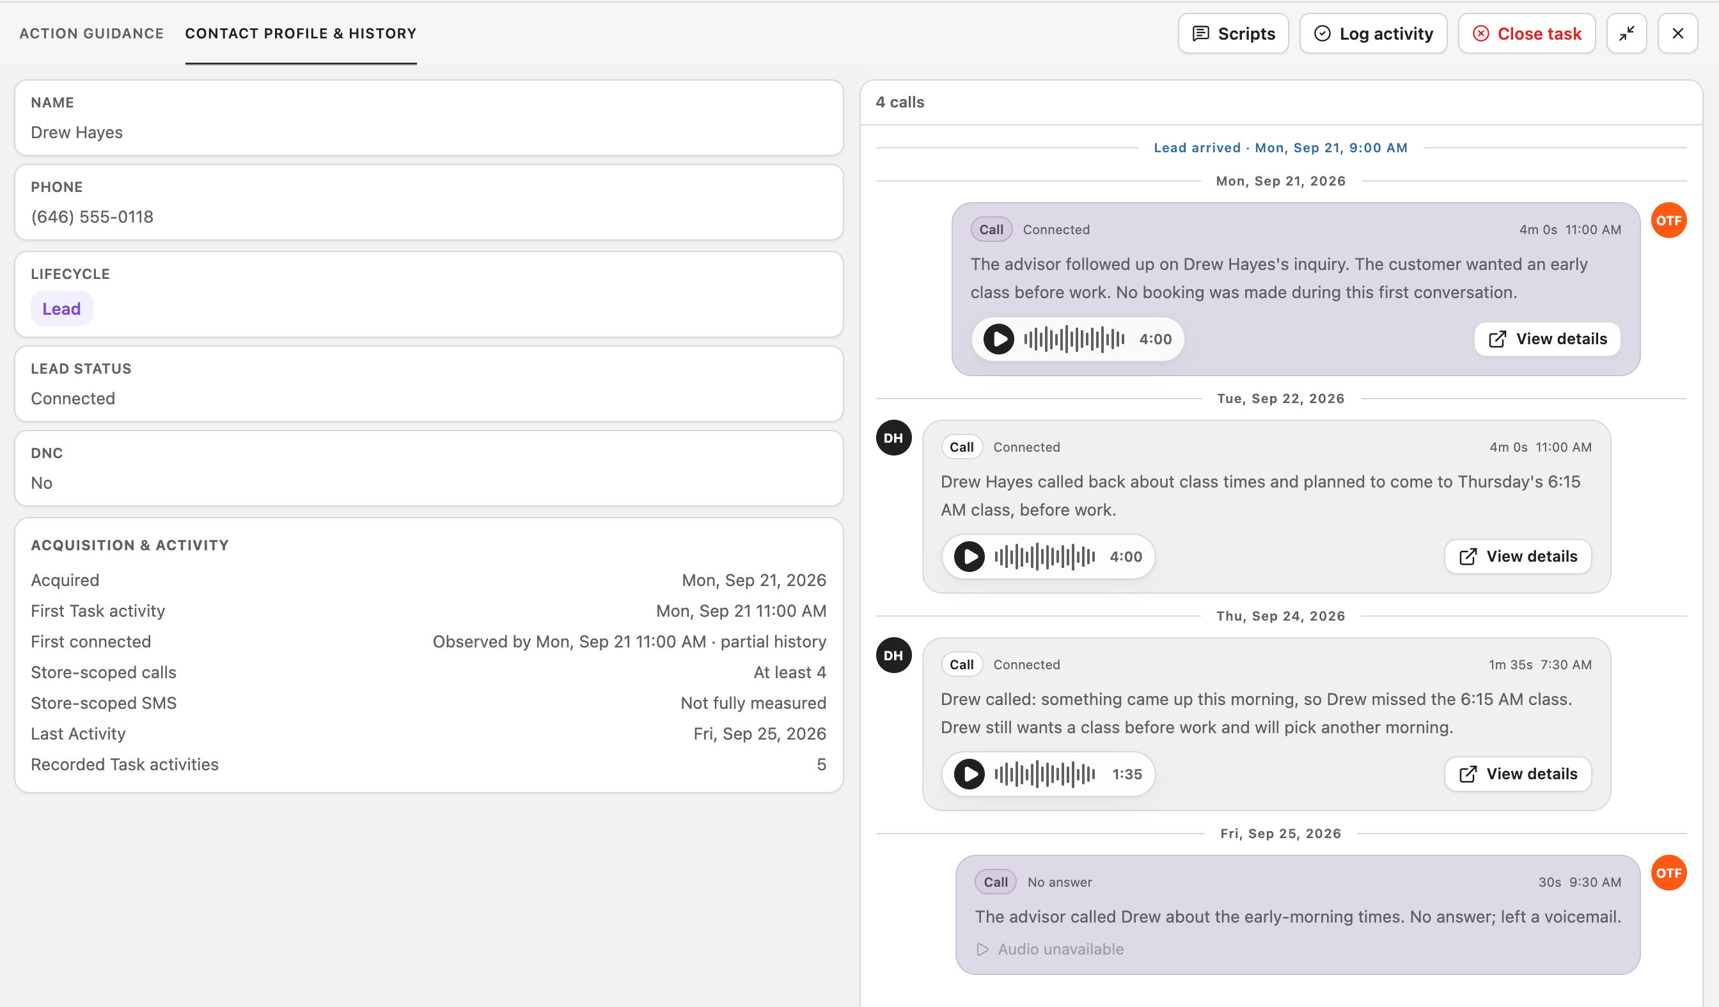Click the Close task button

click(x=1527, y=33)
